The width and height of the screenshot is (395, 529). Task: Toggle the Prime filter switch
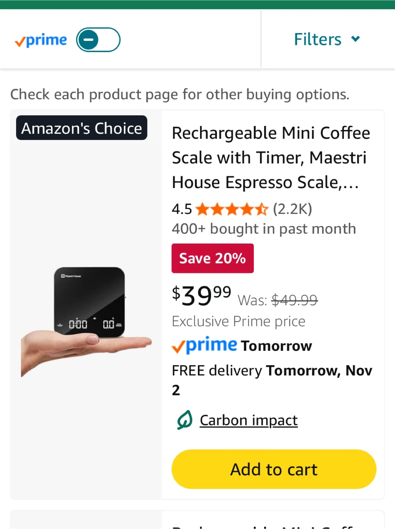(x=98, y=40)
